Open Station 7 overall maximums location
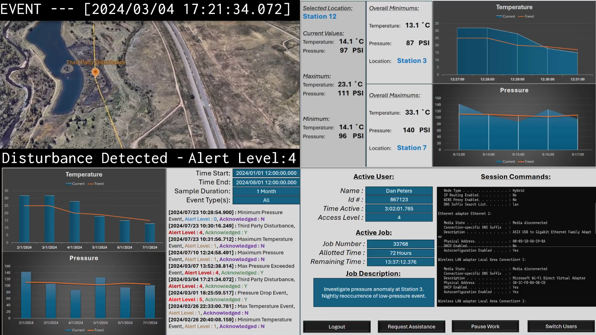596x335 pixels. tap(412, 148)
